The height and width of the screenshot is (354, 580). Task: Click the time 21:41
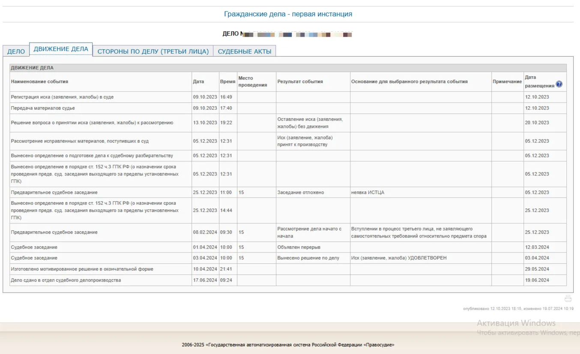coord(226,269)
